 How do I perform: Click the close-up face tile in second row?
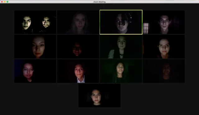(35, 47)
